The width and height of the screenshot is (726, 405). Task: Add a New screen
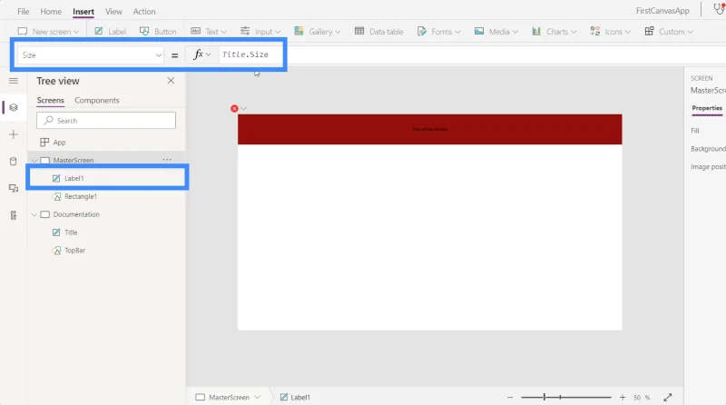coord(48,32)
